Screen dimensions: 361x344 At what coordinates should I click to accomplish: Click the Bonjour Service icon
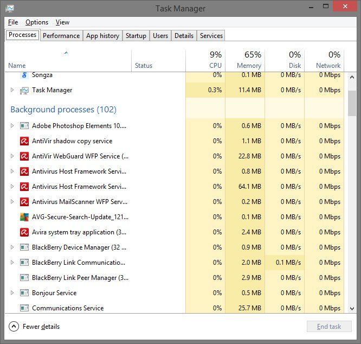(24, 293)
